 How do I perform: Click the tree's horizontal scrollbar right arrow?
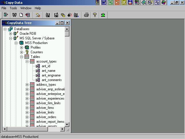[x=62, y=129]
